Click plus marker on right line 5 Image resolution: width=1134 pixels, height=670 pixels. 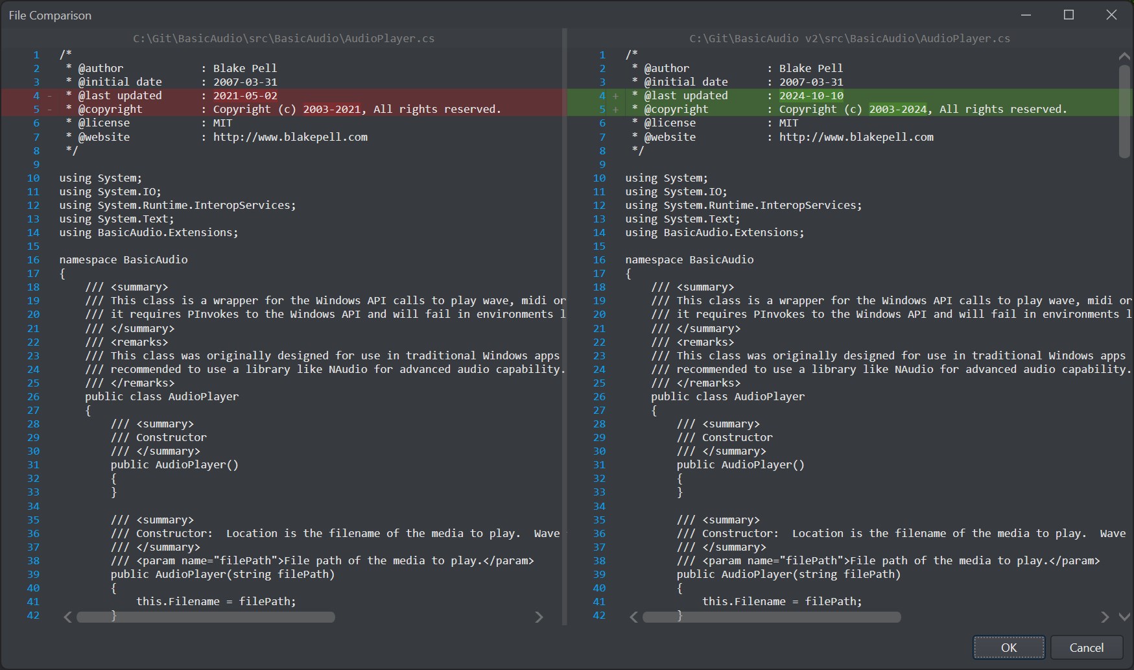pyautogui.click(x=616, y=110)
